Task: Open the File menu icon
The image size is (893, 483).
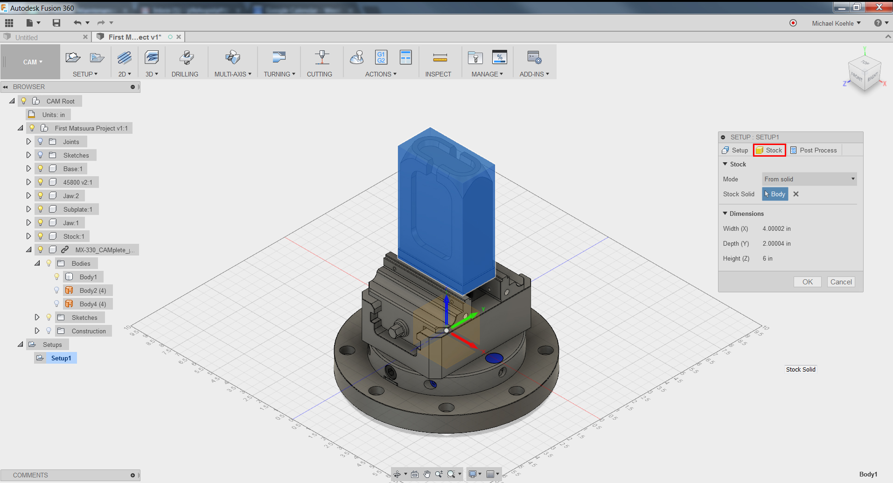Action: pos(30,23)
